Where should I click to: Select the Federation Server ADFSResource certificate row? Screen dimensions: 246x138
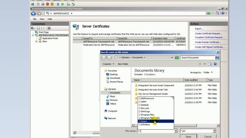[x=129, y=45]
